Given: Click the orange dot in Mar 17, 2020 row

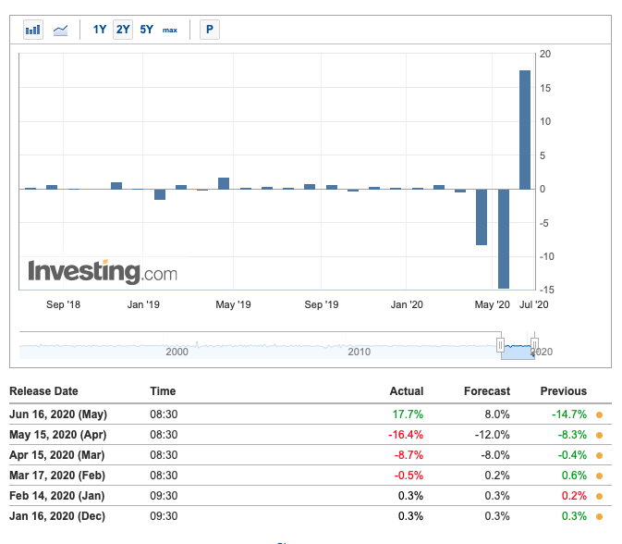Looking at the screenshot, I should (599, 476).
